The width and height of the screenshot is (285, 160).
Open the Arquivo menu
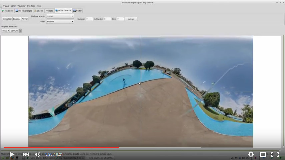(x=6, y=6)
